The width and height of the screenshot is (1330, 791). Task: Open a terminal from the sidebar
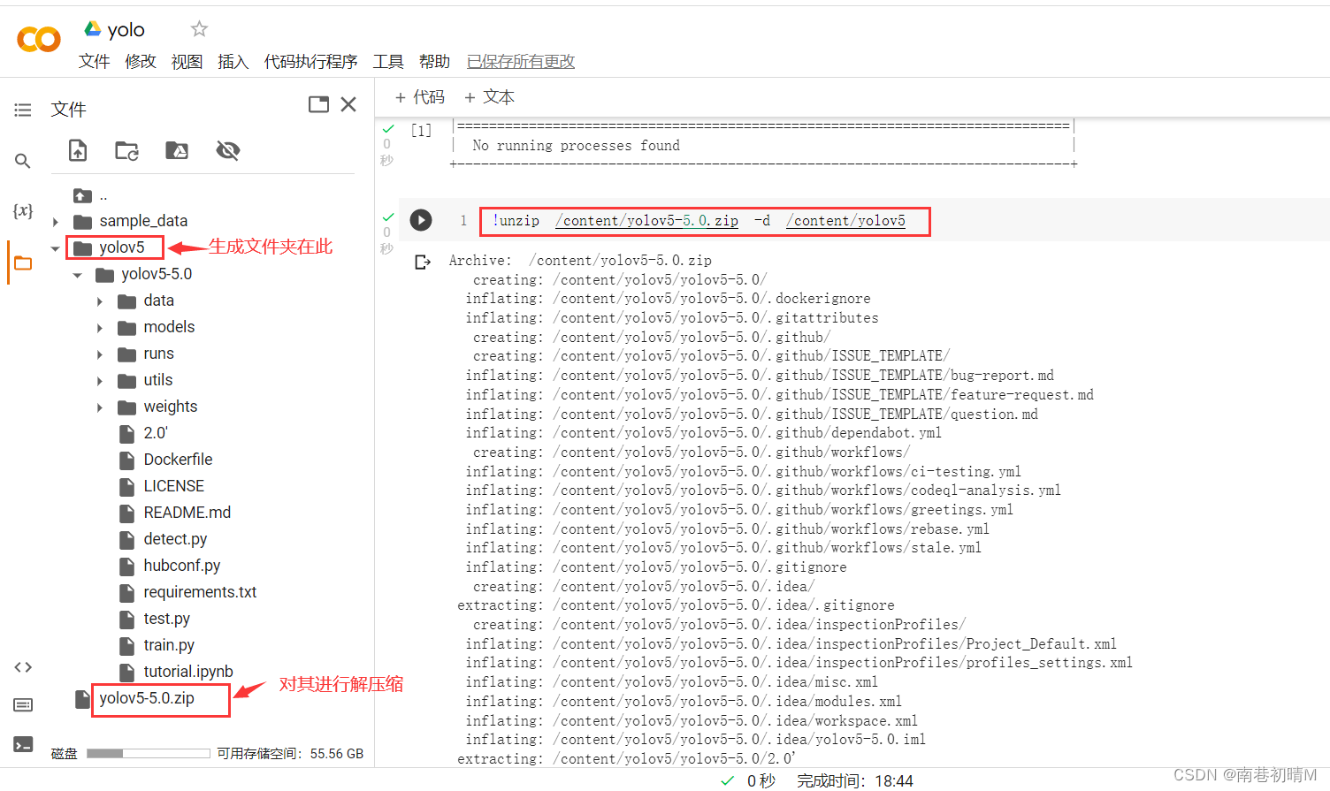click(22, 743)
